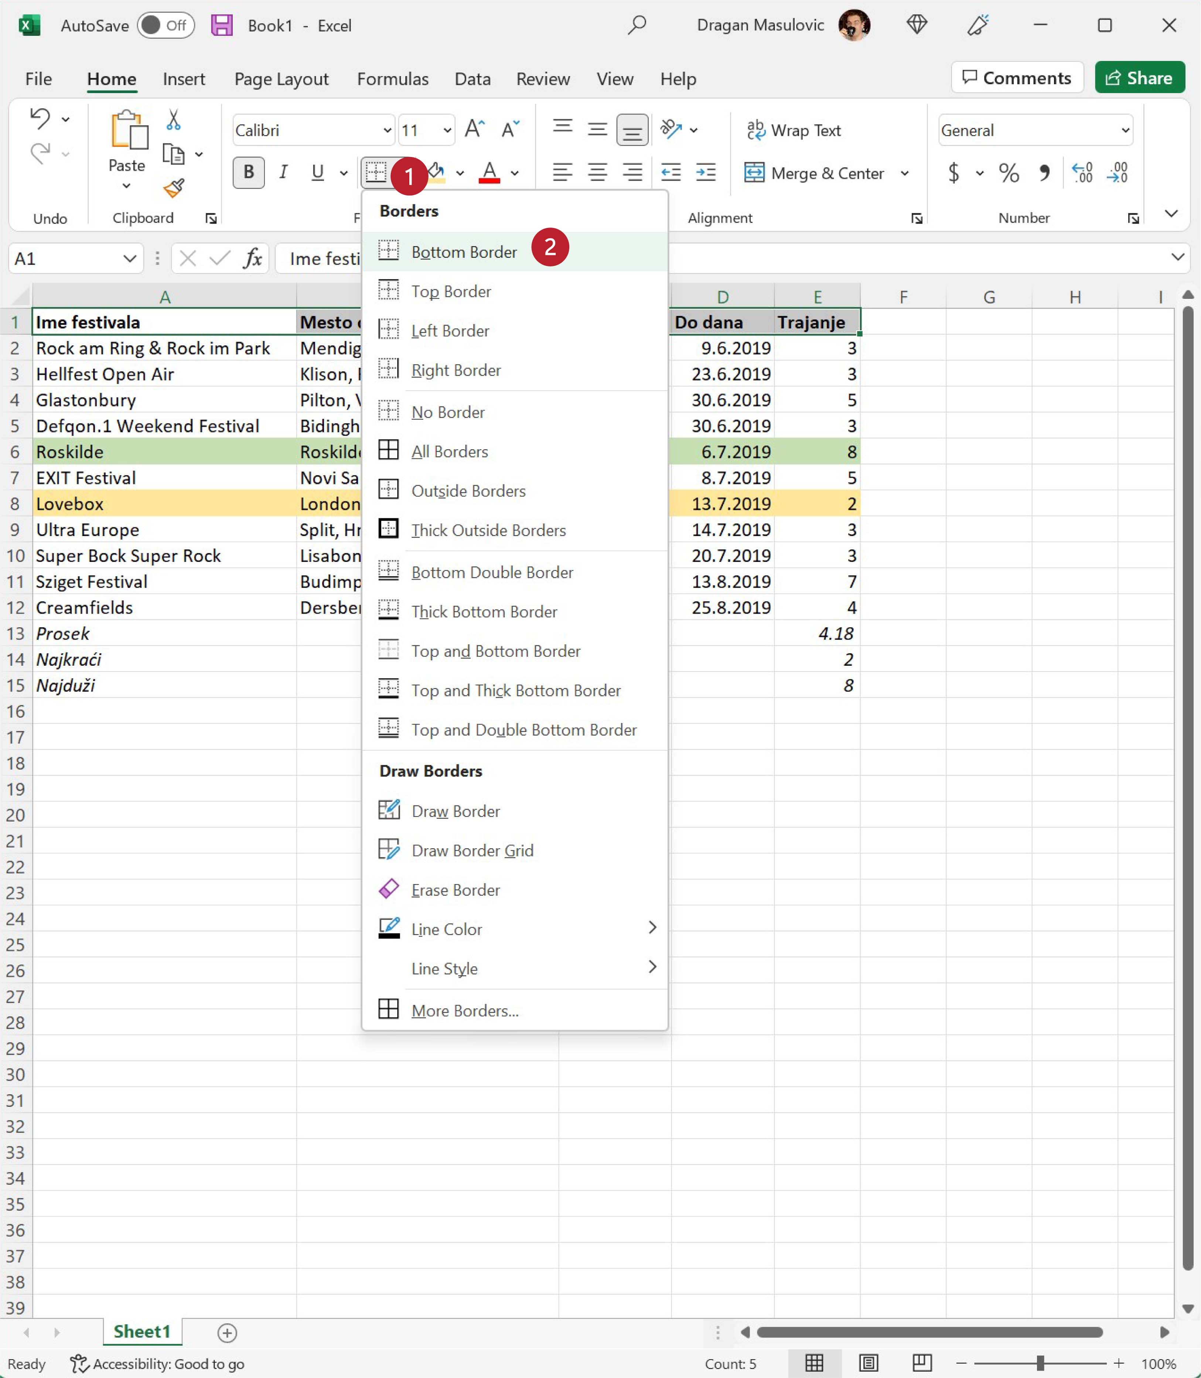This screenshot has width=1201, height=1378.
Task: Open the font name Calibri dropdown
Action: point(387,130)
